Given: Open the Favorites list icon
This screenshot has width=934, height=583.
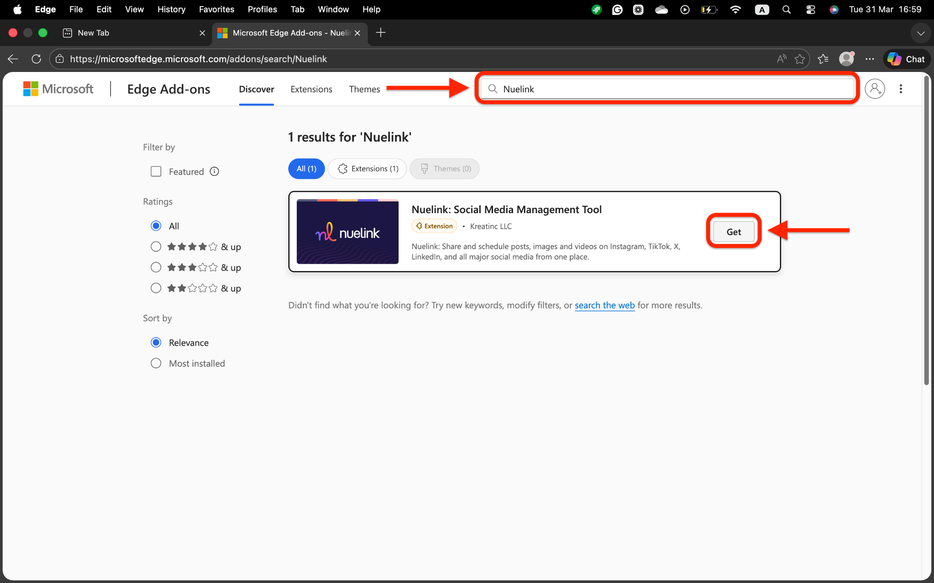Looking at the screenshot, I should tap(823, 59).
